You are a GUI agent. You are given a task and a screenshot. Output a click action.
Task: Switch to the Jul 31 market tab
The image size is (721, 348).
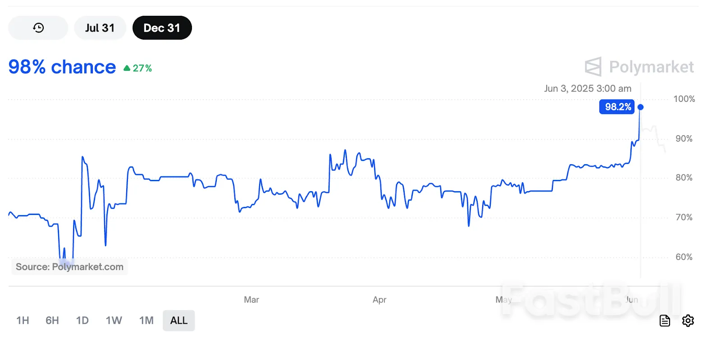tap(100, 27)
